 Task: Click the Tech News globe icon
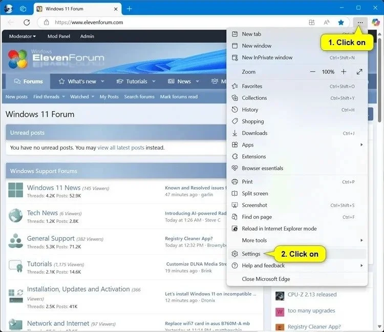point(16,215)
